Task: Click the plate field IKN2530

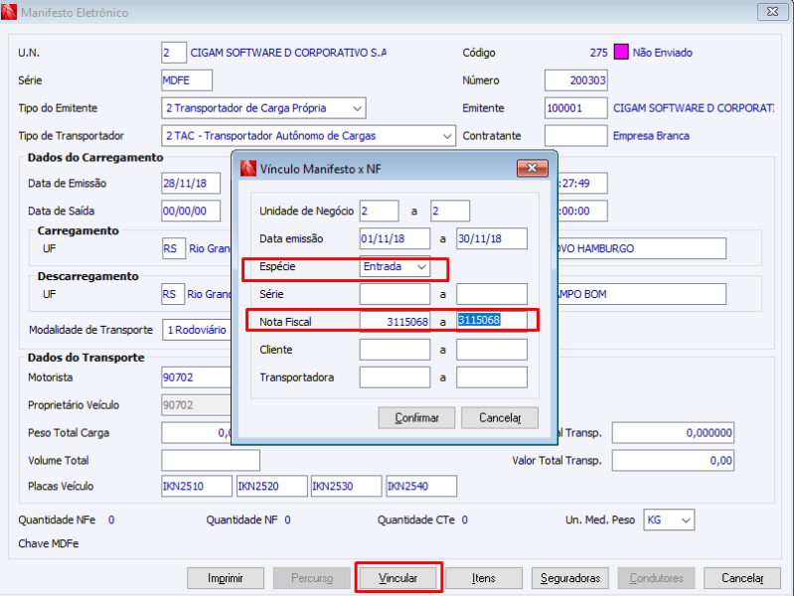Action: pos(347,486)
